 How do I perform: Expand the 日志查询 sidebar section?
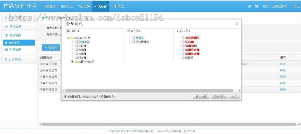pyautogui.click(x=19, y=60)
